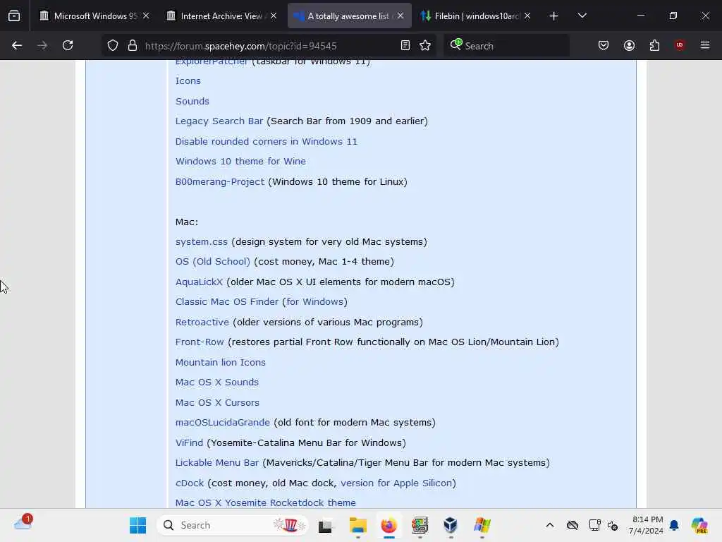Open the ViFind link
The width and height of the screenshot is (722, 542).
tap(189, 442)
